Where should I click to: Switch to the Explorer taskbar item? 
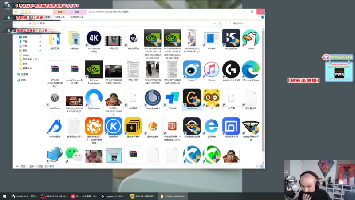click(x=173, y=196)
